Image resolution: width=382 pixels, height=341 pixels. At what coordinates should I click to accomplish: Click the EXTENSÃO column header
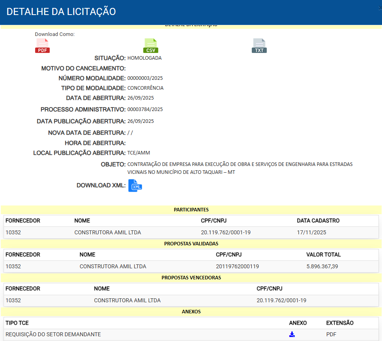340,323
